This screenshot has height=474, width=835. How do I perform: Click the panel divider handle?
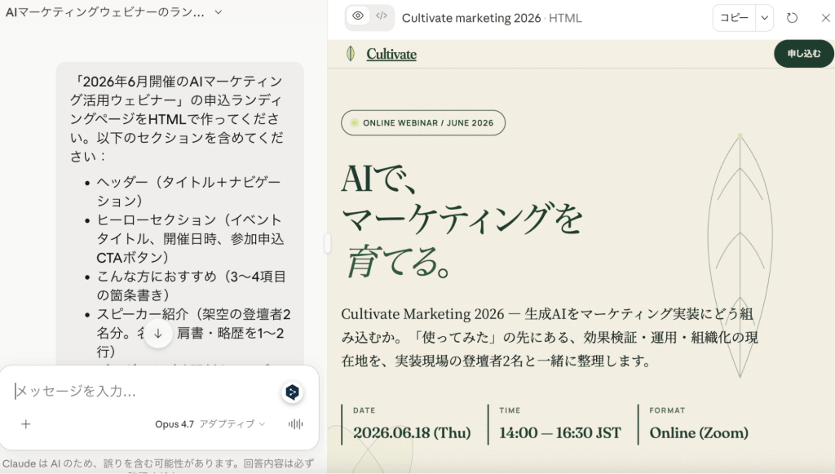point(327,243)
